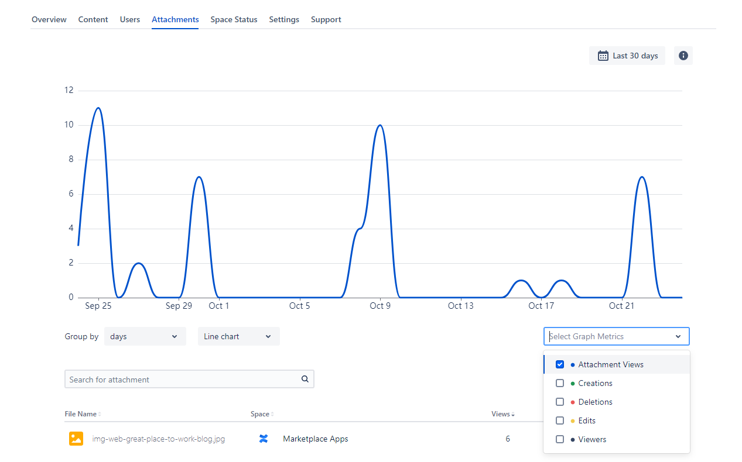Open the Last 30 days date range
742x462 pixels.
[627, 56]
